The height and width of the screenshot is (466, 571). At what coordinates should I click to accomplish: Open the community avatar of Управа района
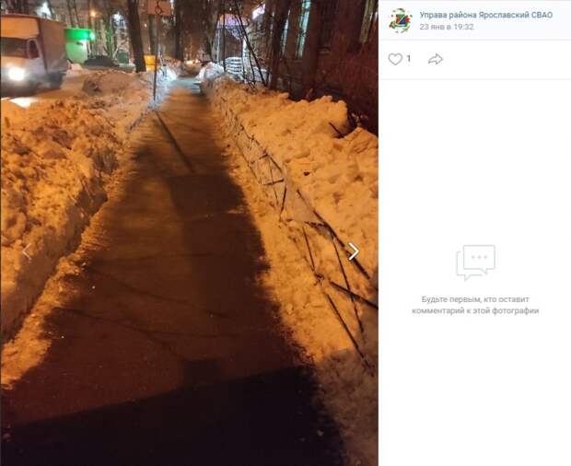pyautogui.click(x=401, y=21)
